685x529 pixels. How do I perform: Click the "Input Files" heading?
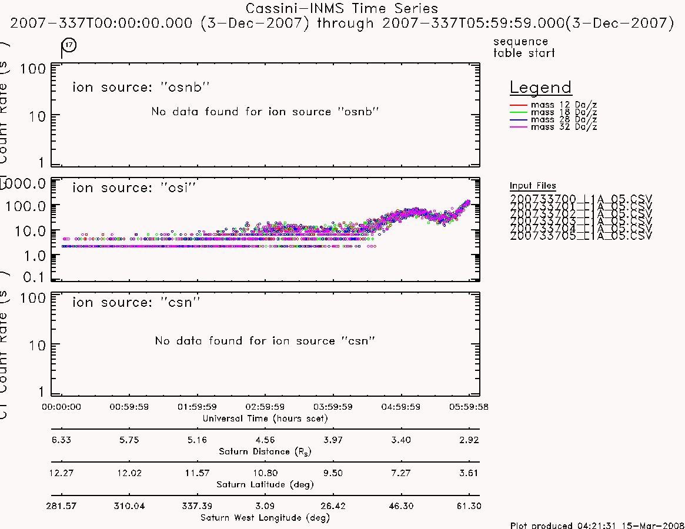pyautogui.click(x=533, y=186)
